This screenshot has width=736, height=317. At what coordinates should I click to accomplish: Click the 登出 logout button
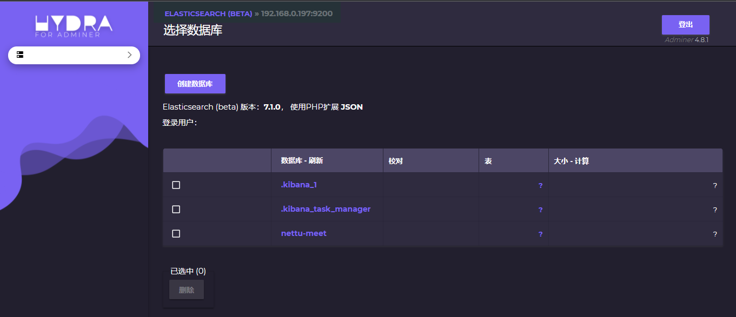(685, 25)
